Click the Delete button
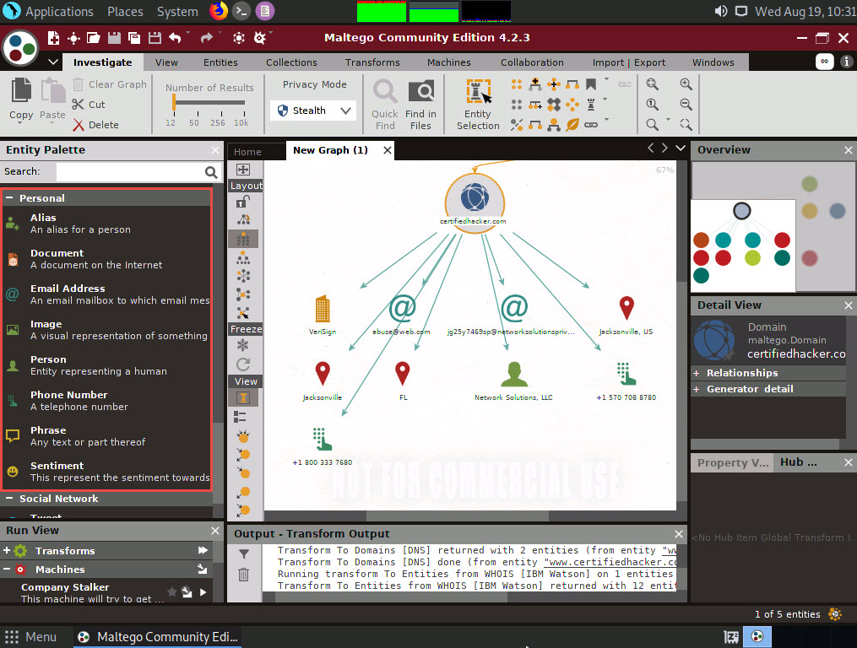857x648 pixels. pyautogui.click(x=95, y=125)
